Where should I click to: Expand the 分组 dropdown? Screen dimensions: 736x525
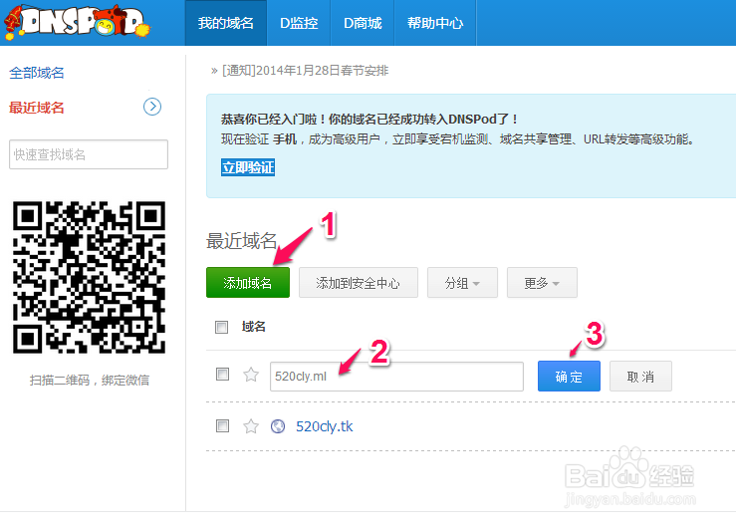462,283
